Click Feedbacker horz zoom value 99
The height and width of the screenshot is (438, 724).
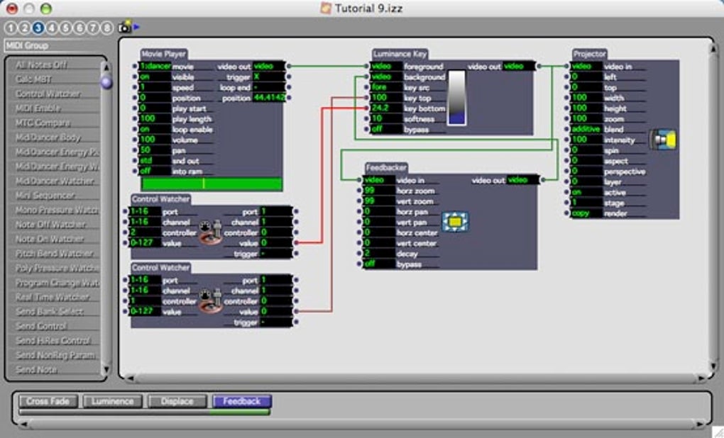coord(379,191)
